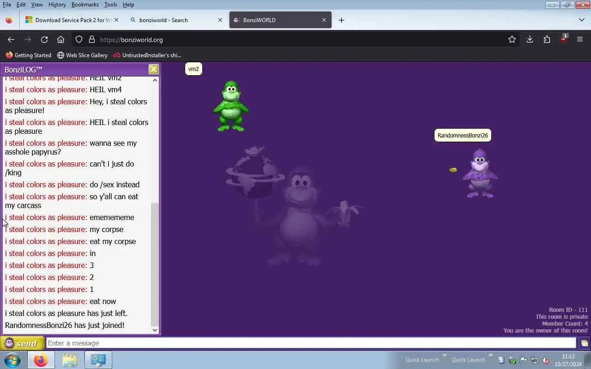Click the BonziLOG scrollbar thumb
The width and height of the screenshot is (591, 369).
pos(155,264)
